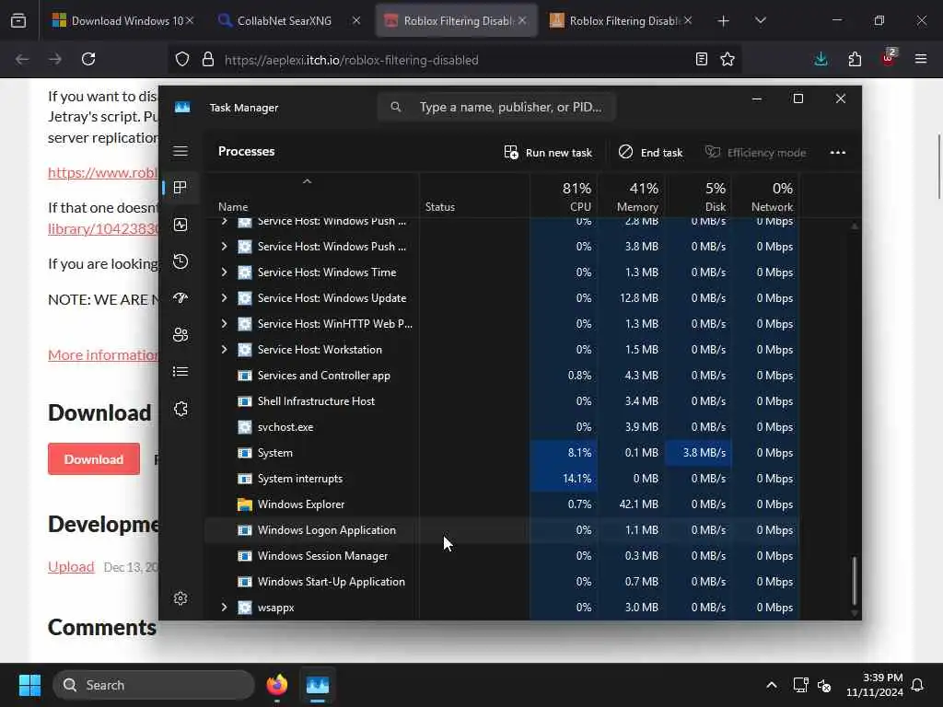Image resolution: width=943 pixels, height=707 pixels.
Task: Expand Service Host: Windows Time
Action: (x=224, y=272)
